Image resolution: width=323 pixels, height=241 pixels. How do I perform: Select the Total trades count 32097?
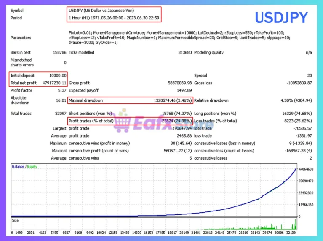coord(59,114)
